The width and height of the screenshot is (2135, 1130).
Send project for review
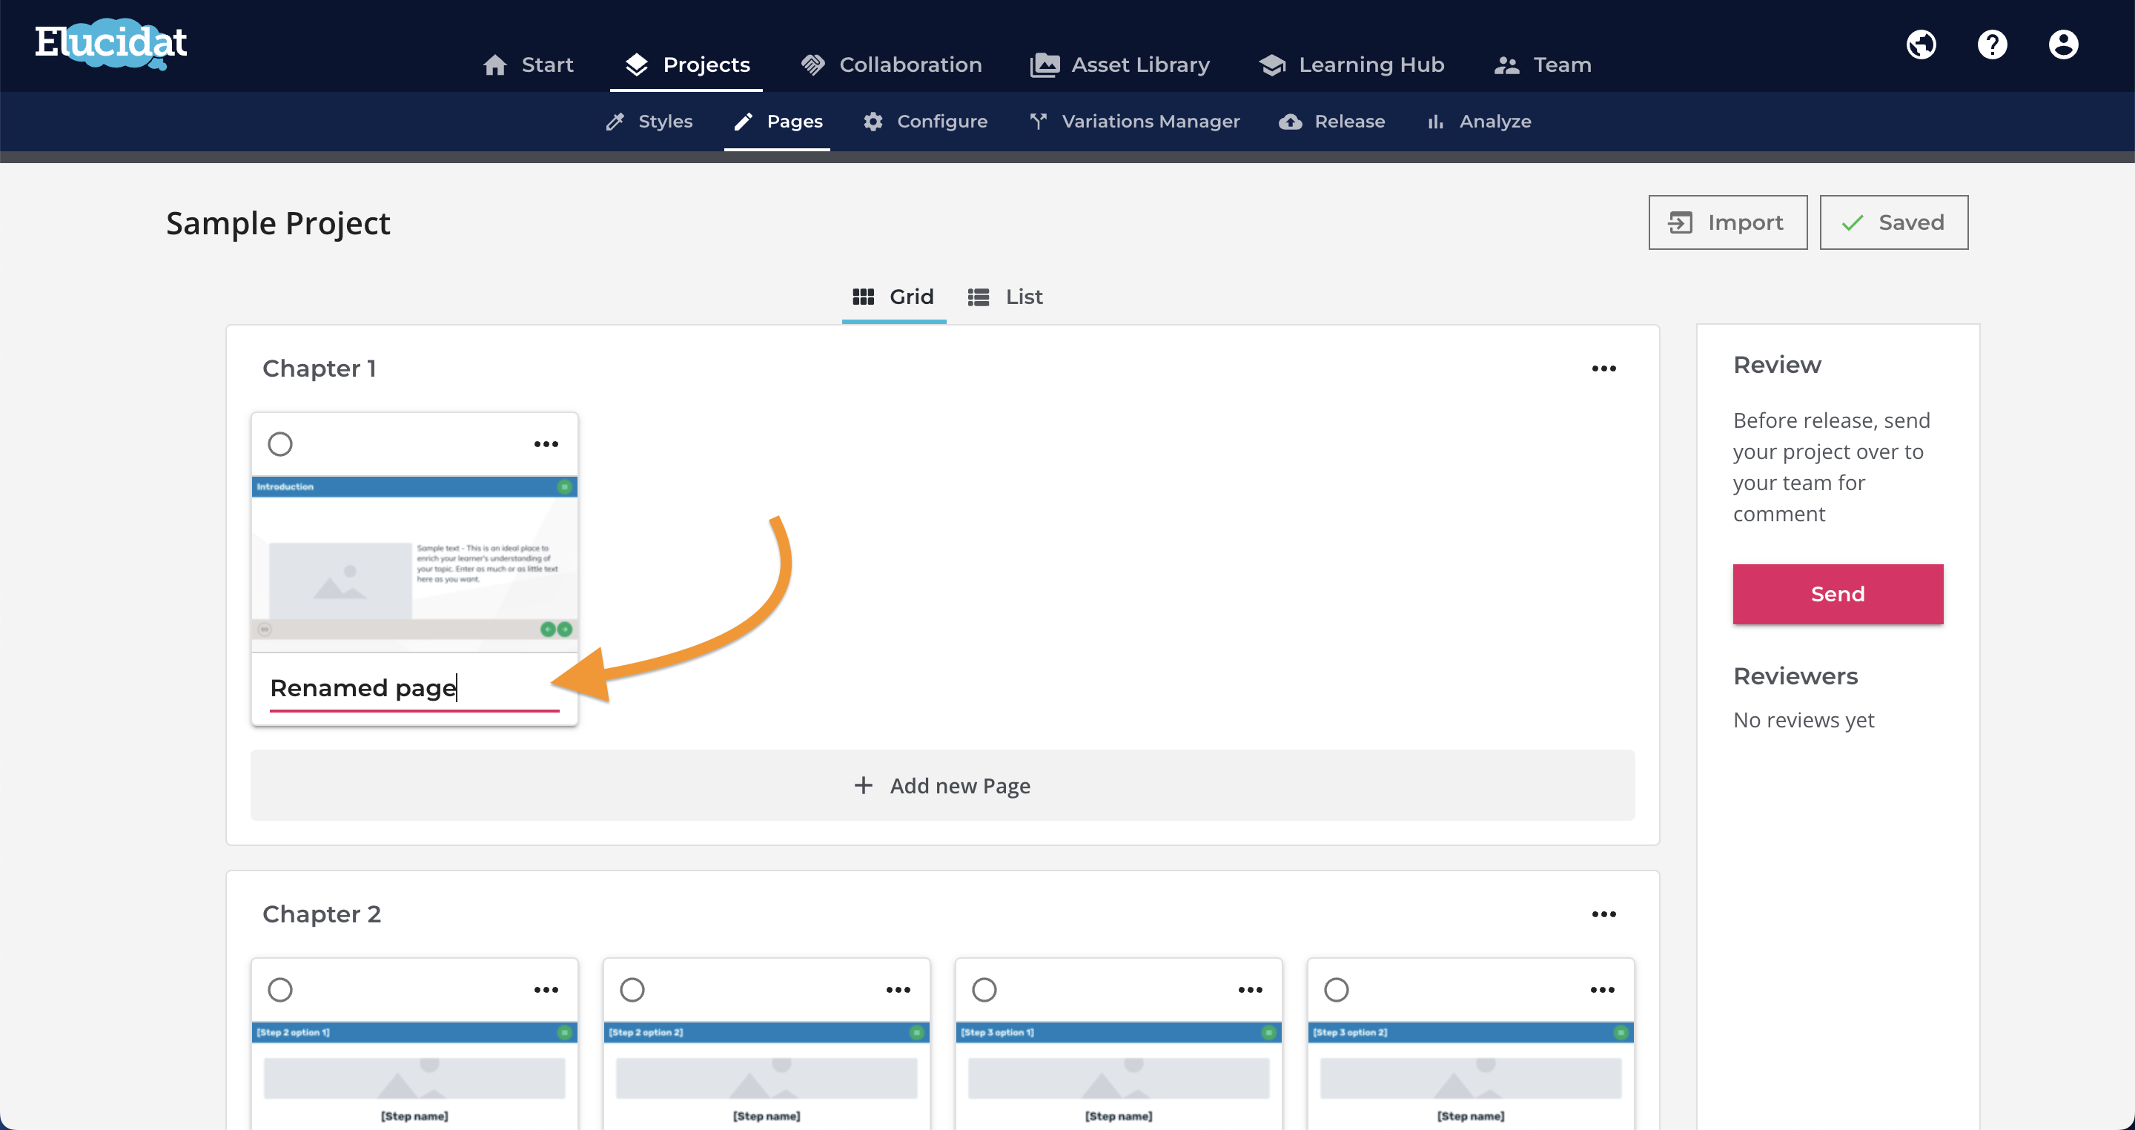1838,594
